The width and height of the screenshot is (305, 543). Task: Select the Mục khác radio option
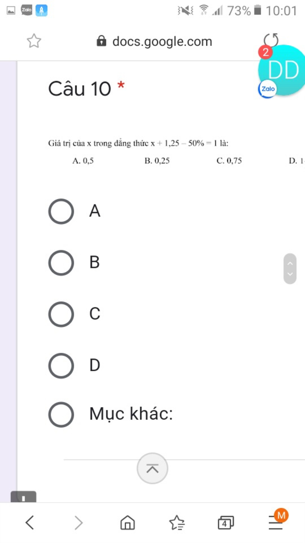click(61, 414)
